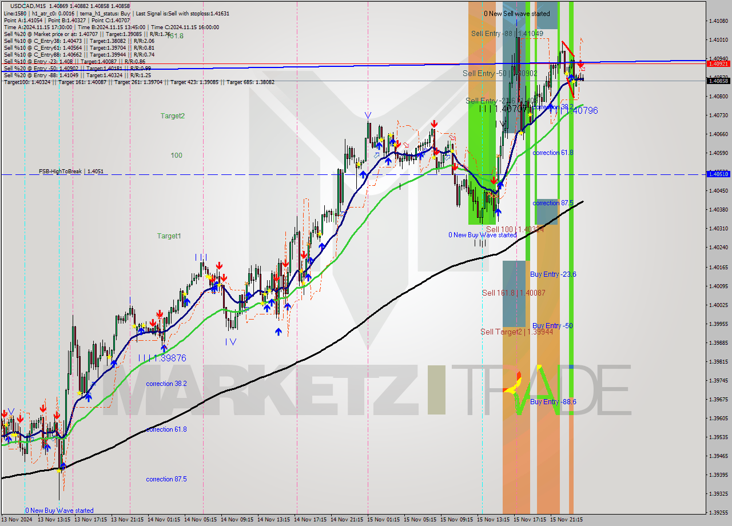Select the 'Buy Entry -88.6' label

pos(553,402)
